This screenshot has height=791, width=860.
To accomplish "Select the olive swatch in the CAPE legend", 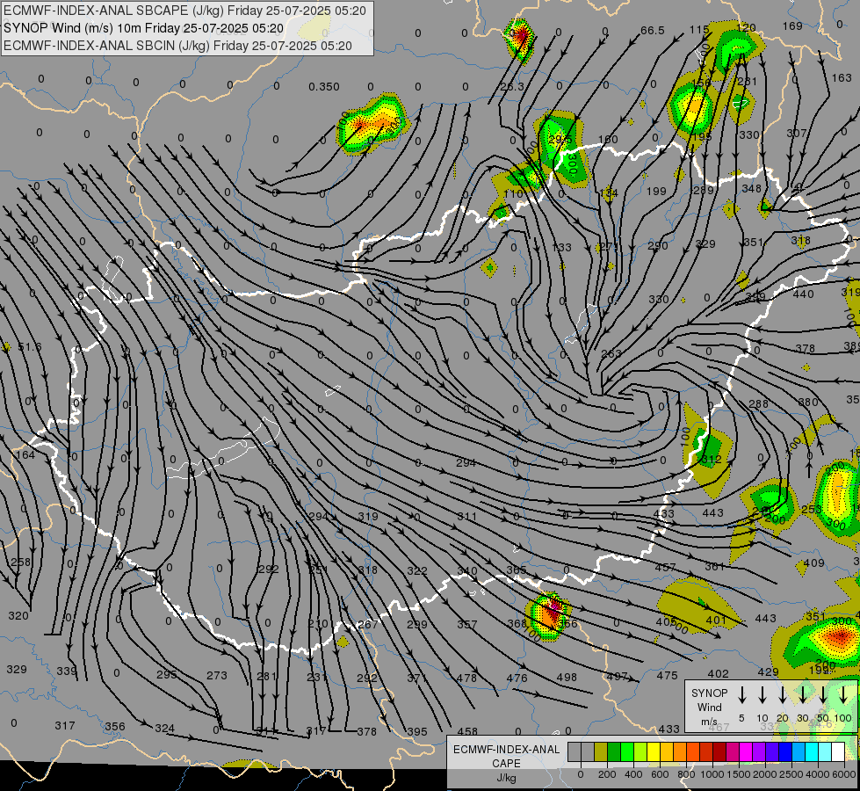I will coord(601,752).
